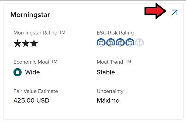The width and height of the screenshot is (186, 122).
Task: Click the Morningstar Rating label
Action: (x=39, y=33)
